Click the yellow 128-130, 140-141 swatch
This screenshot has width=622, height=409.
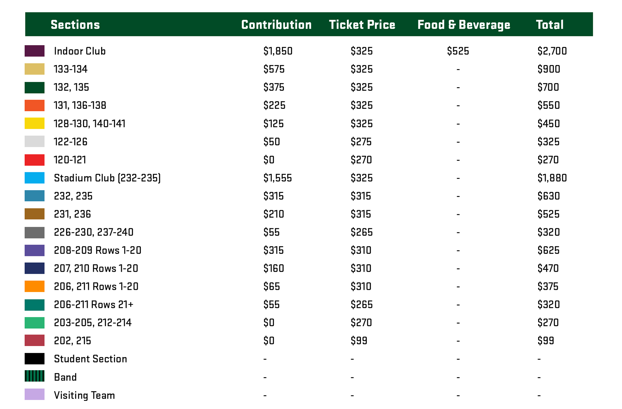pos(34,124)
